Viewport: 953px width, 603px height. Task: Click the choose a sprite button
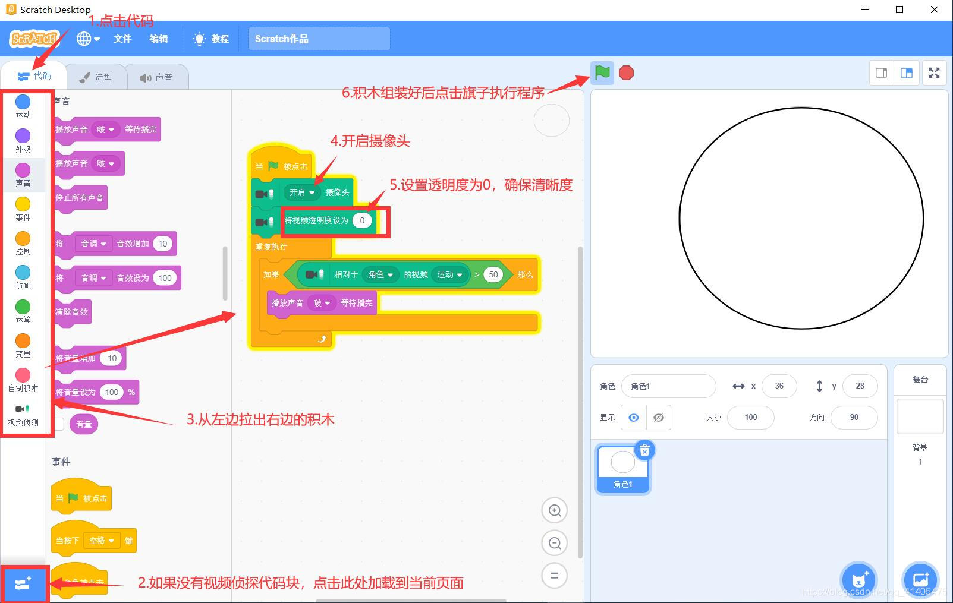(858, 580)
